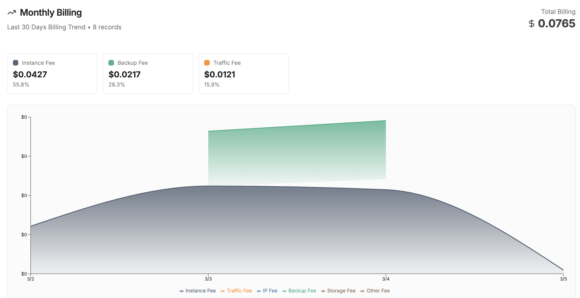Viewport: 580px width, 298px height.
Task: Select the 3/3 date on the x-axis
Action: [x=208, y=279]
